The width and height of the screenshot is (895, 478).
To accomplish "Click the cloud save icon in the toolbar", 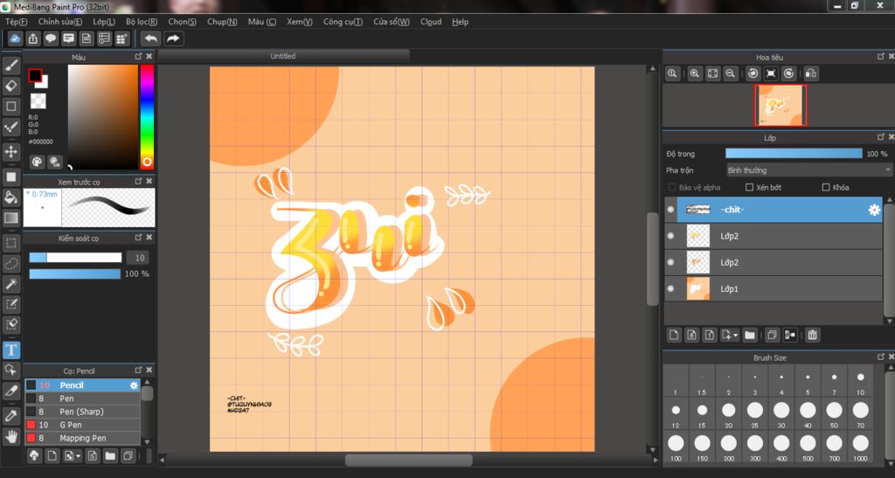I will pyautogui.click(x=15, y=38).
